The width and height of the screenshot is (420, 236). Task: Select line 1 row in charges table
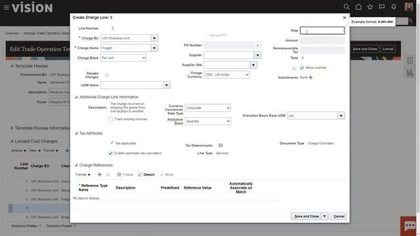pos(39,182)
